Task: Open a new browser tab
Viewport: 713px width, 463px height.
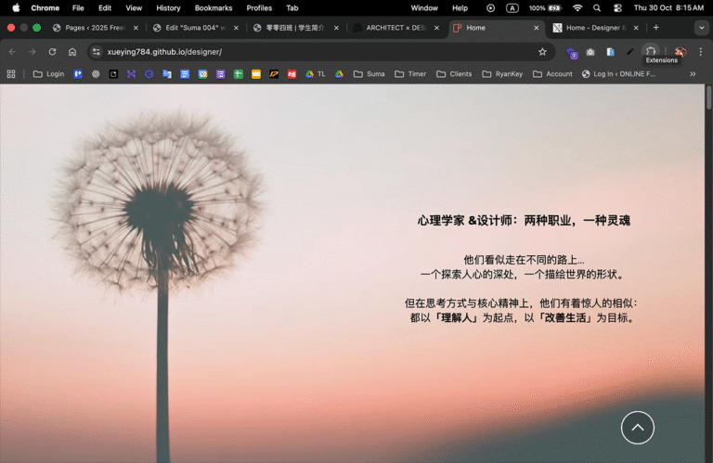Action: 655,28
